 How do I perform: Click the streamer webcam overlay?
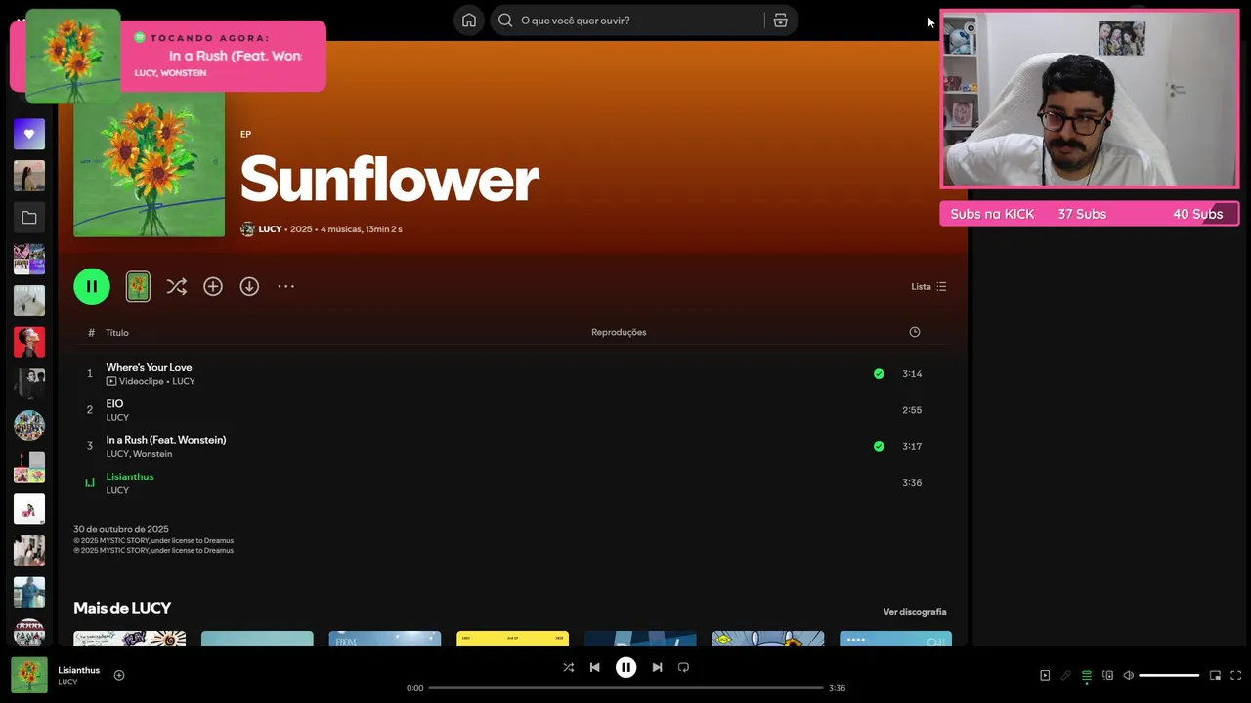1089,100
